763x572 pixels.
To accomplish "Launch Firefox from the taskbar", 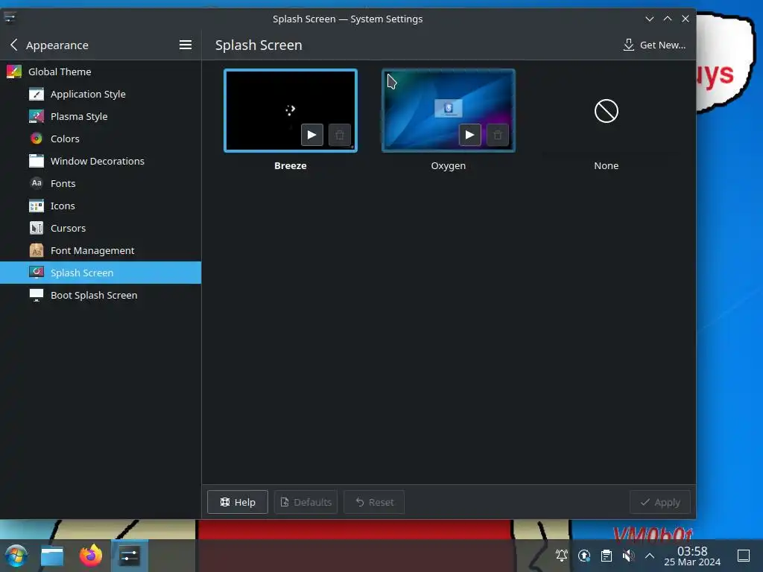I will 91,556.
